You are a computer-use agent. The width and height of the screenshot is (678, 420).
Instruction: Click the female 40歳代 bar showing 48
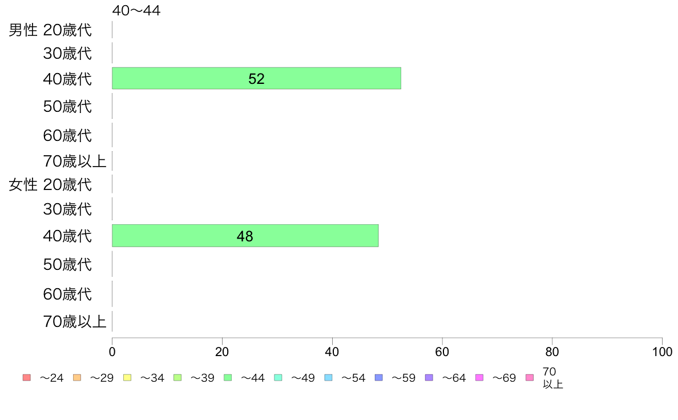click(245, 236)
